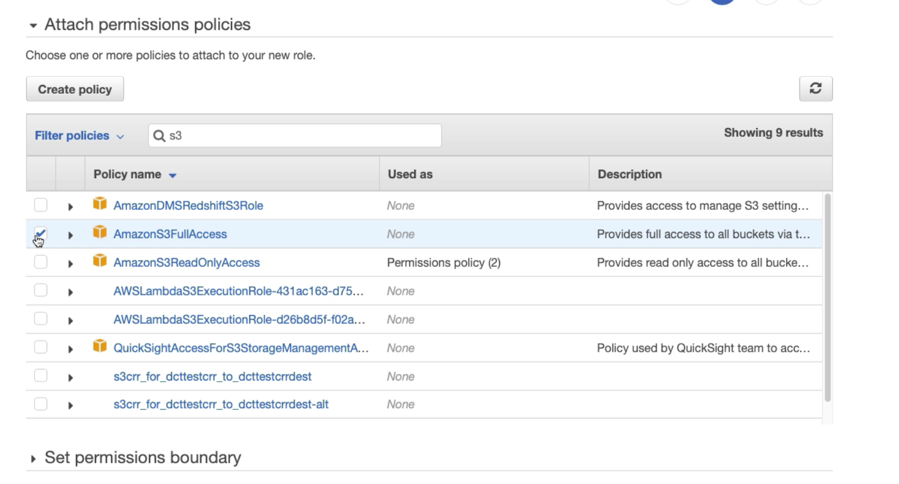Open the Filter policies dropdown
Viewport: 899px width, 484px height.
[79, 136]
